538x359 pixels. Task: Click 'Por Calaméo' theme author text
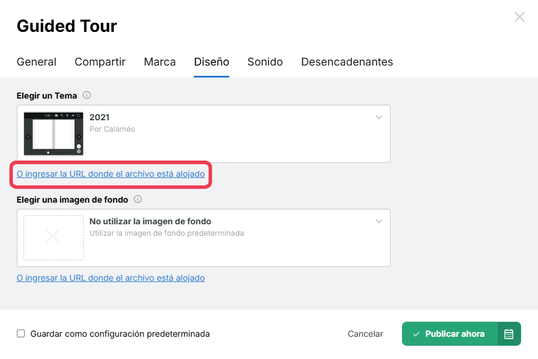[112, 129]
